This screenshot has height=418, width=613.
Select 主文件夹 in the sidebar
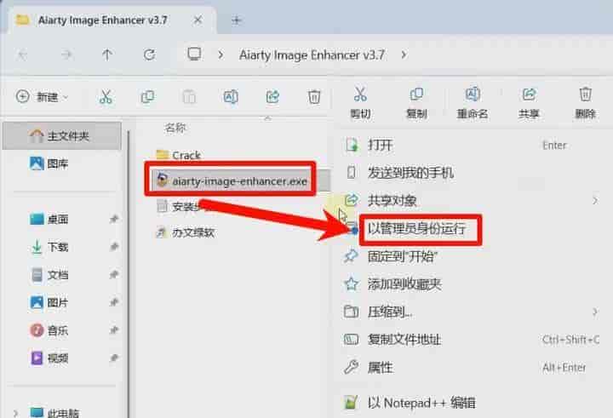62,136
